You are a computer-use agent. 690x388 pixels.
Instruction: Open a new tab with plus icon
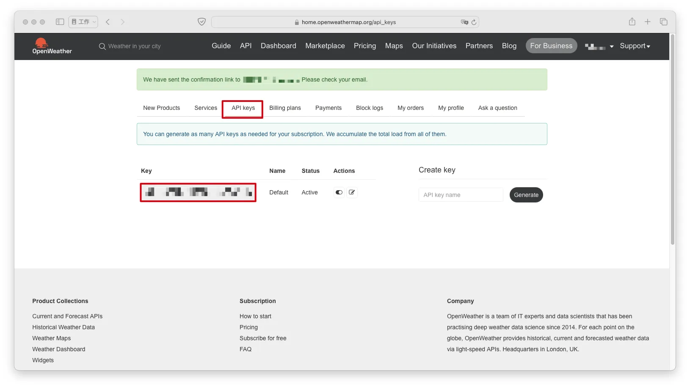point(647,22)
